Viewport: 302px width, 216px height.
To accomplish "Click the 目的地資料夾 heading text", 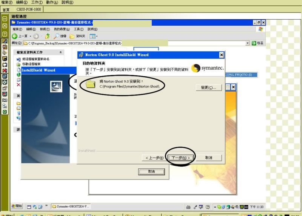I will tap(94, 63).
